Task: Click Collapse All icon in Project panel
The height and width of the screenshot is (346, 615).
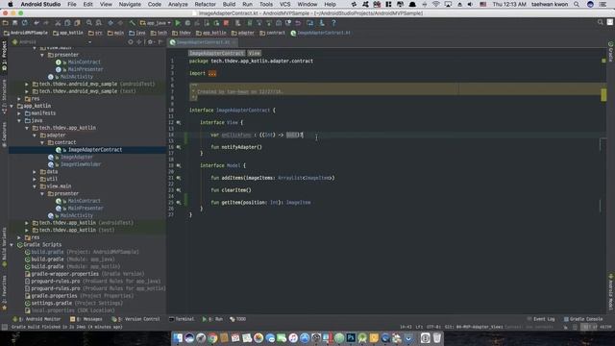Action: pyautogui.click(x=138, y=41)
